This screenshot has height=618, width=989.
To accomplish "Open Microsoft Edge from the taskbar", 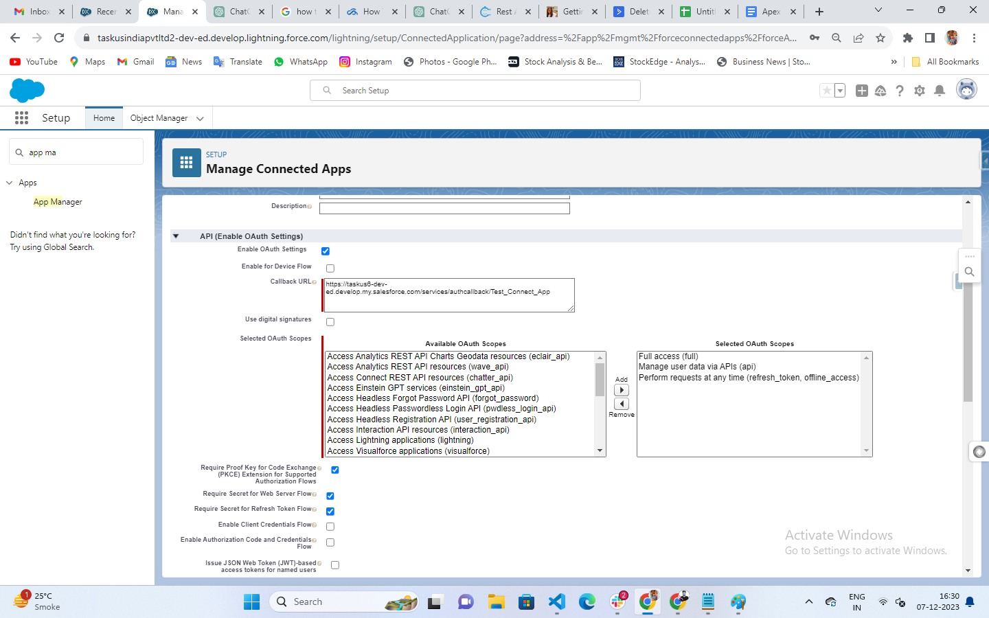I will (x=587, y=602).
